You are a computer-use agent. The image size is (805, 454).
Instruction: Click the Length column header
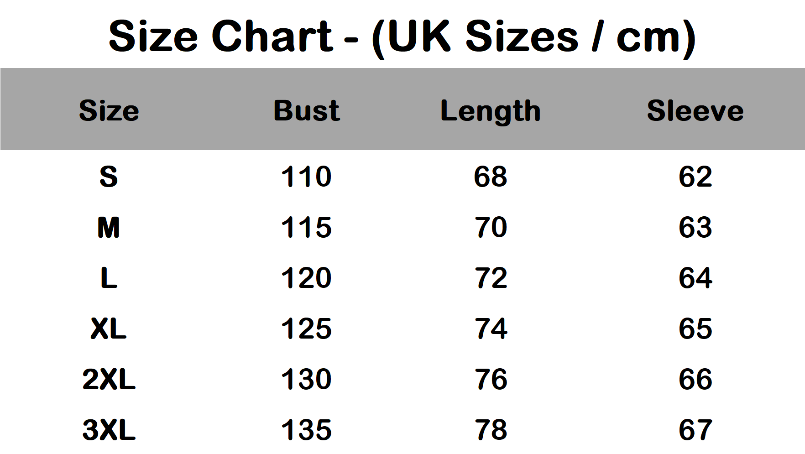491,111
